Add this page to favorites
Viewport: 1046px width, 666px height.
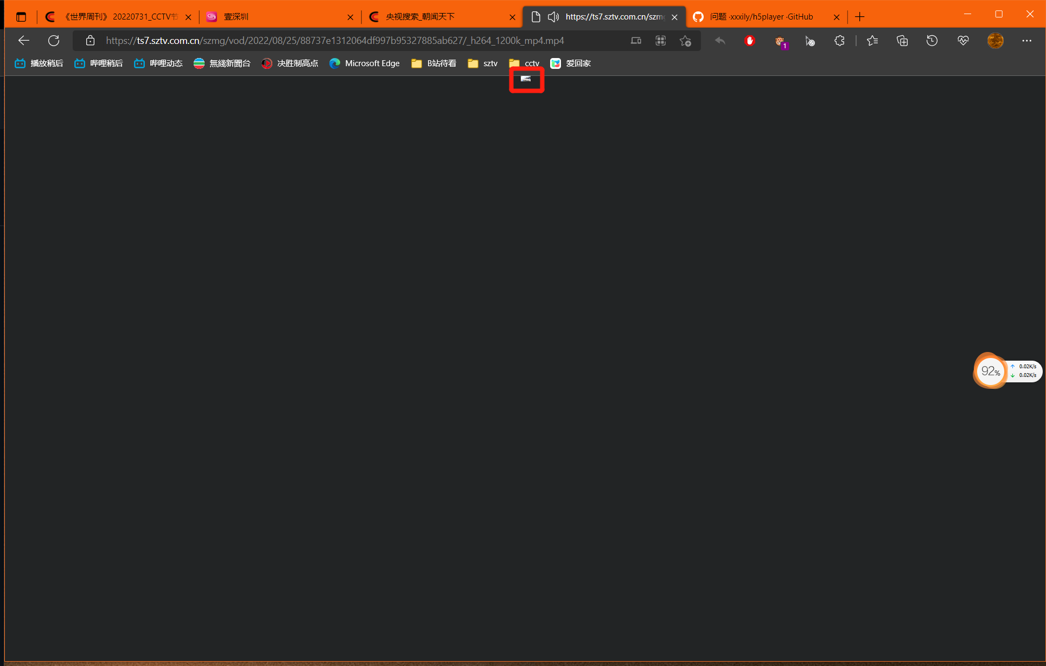click(x=685, y=41)
